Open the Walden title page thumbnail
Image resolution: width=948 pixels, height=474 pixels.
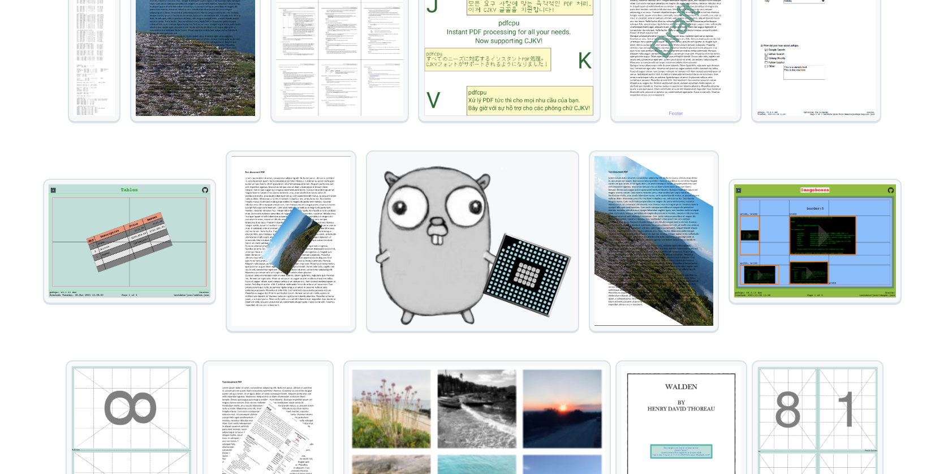point(681,419)
